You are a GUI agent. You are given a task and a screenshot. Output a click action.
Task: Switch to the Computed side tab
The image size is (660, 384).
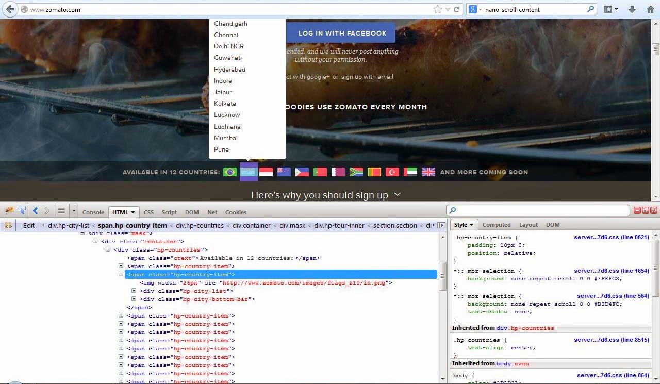497,225
